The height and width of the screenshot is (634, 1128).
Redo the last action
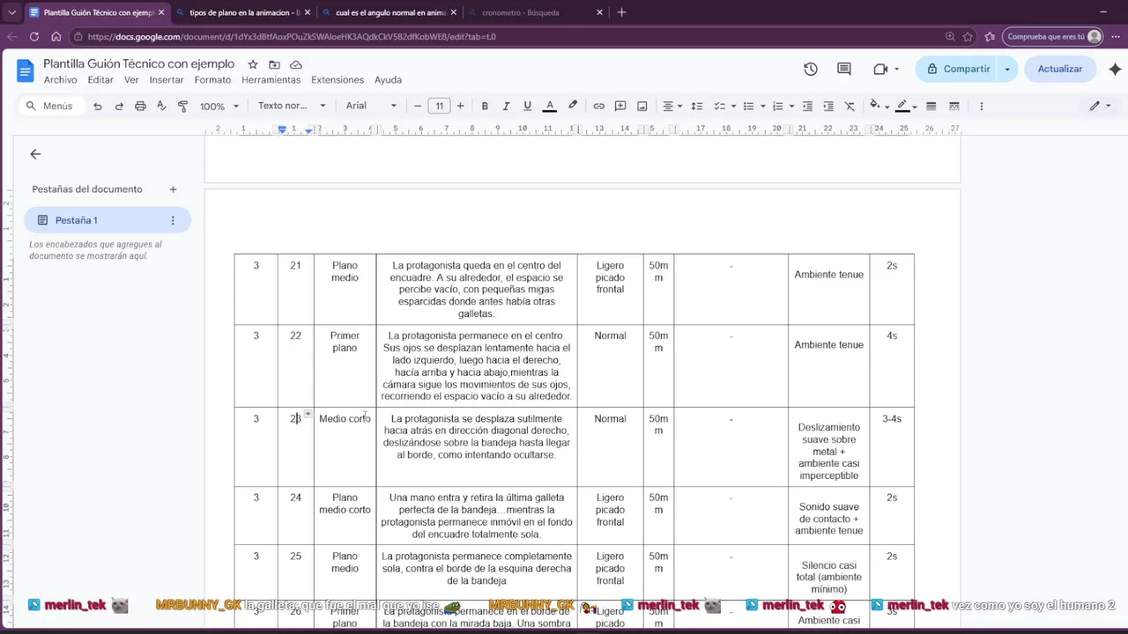119,106
